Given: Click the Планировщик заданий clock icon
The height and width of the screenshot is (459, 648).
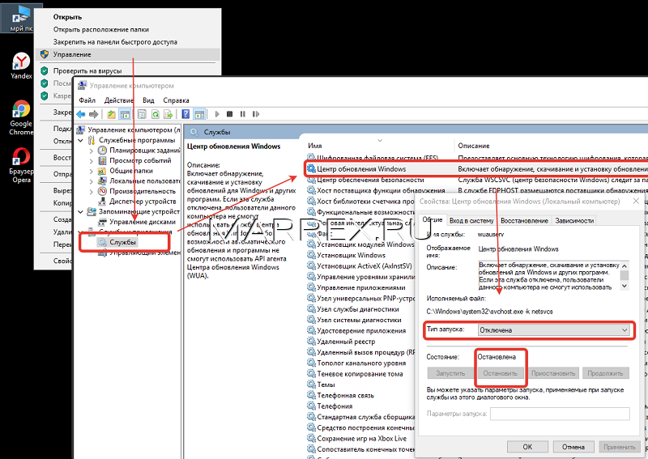Looking at the screenshot, I should click(x=102, y=150).
